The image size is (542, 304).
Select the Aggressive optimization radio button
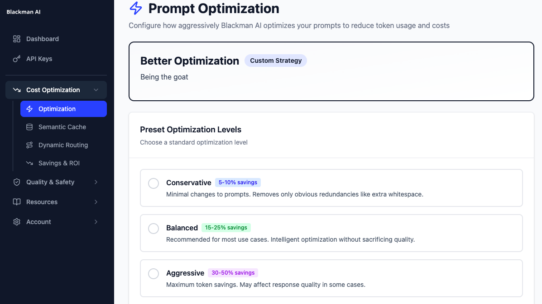point(153,274)
